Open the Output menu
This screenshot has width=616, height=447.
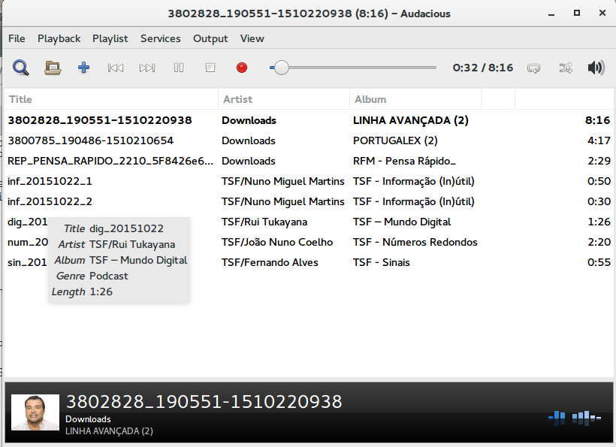(x=210, y=38)
